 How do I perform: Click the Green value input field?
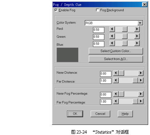[x=98, y=37]
